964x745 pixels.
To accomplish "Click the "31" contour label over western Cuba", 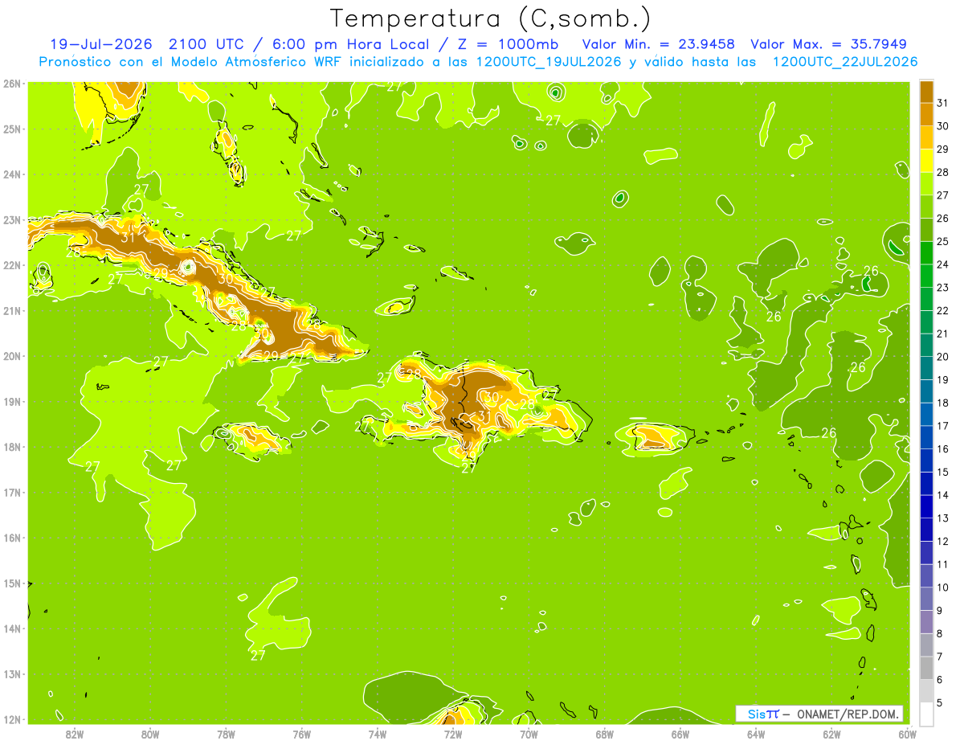I will (128, 237).
